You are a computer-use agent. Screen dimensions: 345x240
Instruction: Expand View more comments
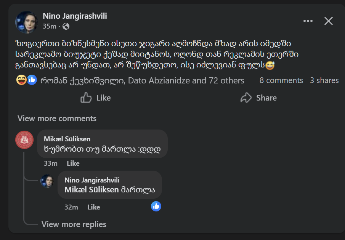[x=56, y=118]
